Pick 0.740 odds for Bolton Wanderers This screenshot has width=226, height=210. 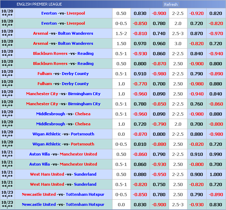(159, 34)
